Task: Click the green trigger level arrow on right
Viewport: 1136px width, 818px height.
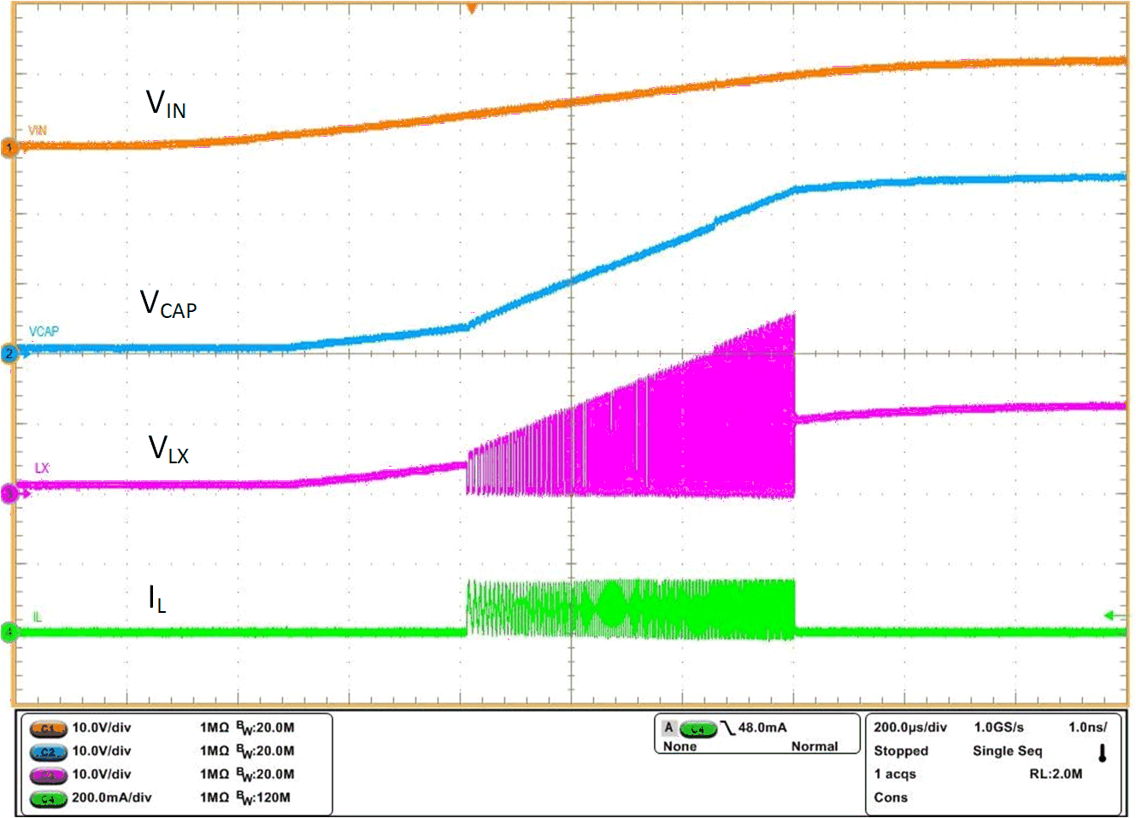Action: (x=1115, y=615)
